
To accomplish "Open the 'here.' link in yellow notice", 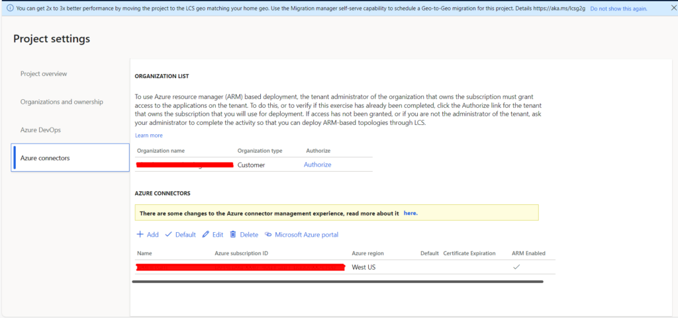I will click(x=411, y=213).
